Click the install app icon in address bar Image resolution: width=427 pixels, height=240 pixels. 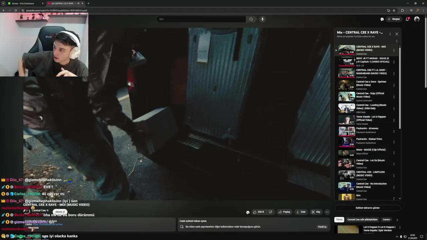click(388, 10)
